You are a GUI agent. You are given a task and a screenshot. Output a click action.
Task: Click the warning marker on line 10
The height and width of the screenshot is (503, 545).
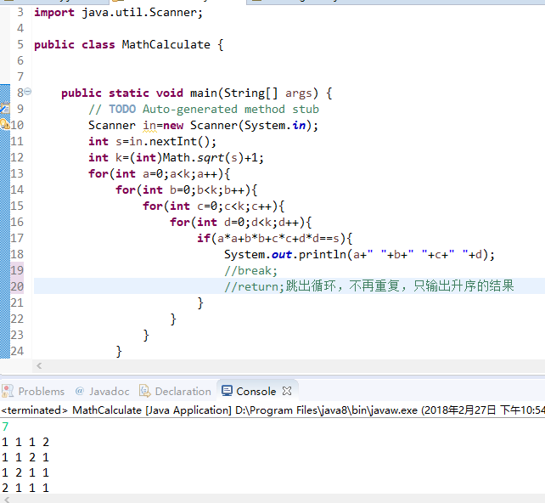[4, 124]
